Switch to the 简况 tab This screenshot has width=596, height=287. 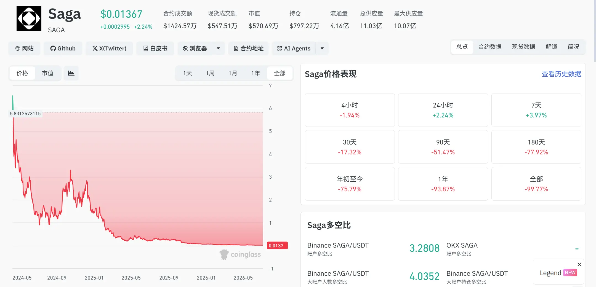(x=573, y=47)
